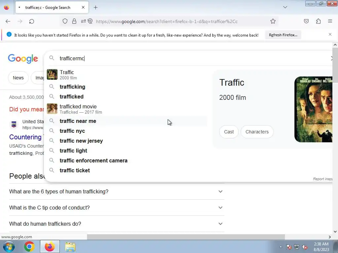This screenshot has height=253, width=338.
Task: Open Windows Explorer from taskbar
Action: click(x=70, y=246)
